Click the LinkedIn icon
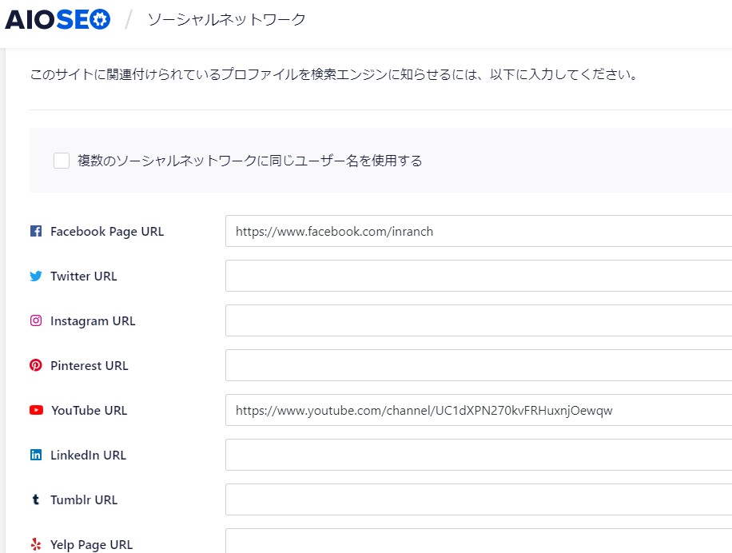 tap(36, 455)
